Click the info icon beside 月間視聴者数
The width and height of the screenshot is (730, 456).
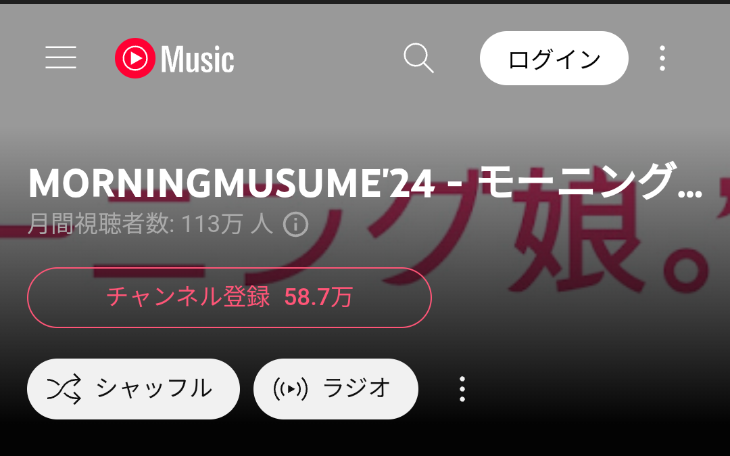[x=295, y=225]
